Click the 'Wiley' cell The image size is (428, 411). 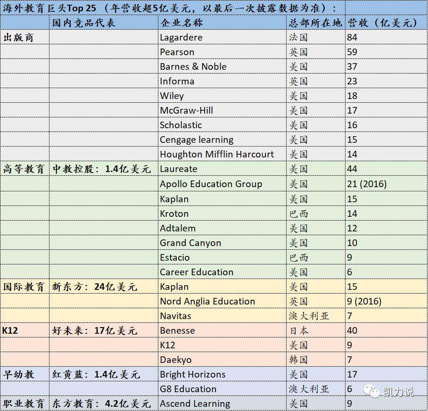pos(222,96)
